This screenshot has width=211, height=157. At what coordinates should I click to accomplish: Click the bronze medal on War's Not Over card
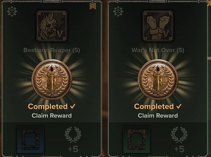pyautogui.click(x=158, y=80)
